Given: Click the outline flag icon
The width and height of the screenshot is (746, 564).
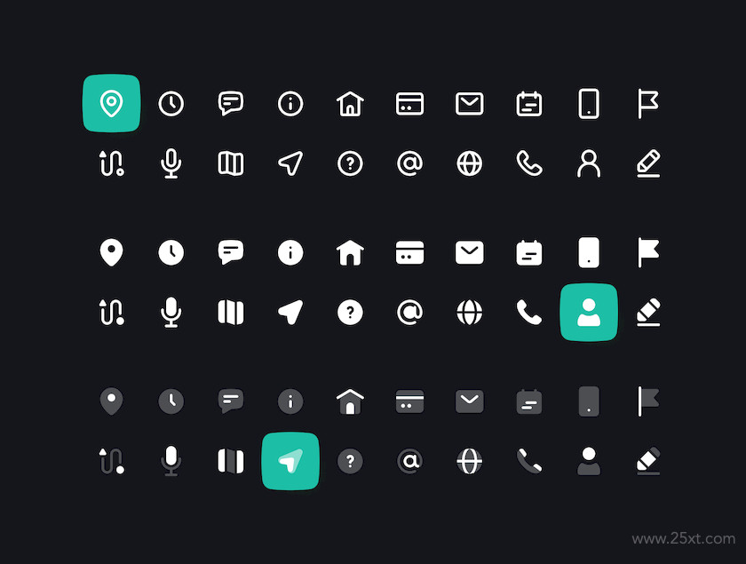Looking at the screenshot, I should coord(648,104).
